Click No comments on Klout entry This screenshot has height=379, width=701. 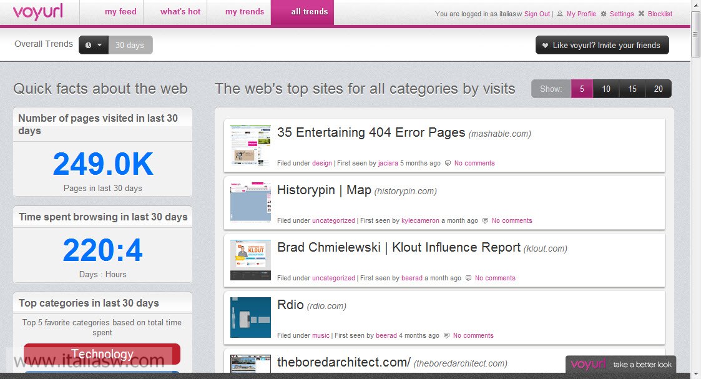(495, 278)
